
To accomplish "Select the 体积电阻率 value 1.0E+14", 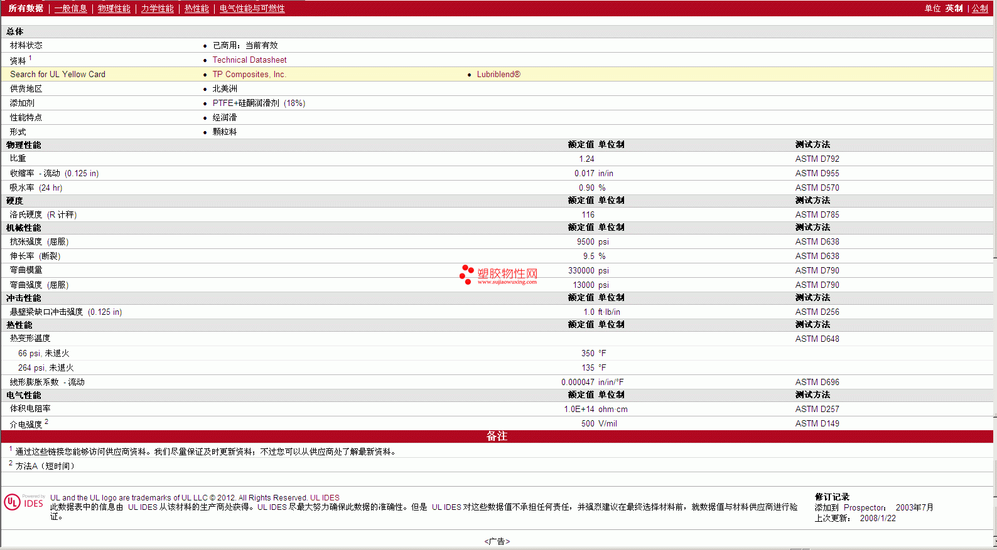I will (x=579, y=409).
